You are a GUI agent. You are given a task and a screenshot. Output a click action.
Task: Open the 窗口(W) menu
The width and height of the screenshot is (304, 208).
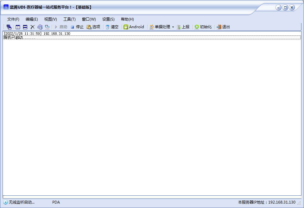[89, 19]
